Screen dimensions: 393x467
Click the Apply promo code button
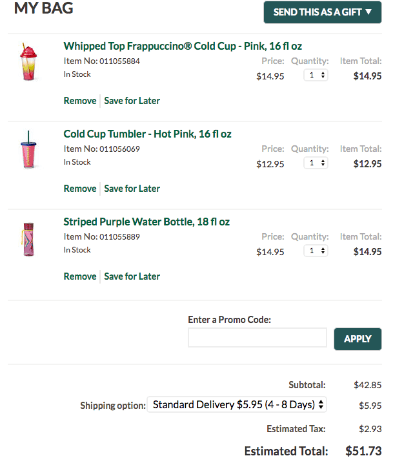pos(358,339)
